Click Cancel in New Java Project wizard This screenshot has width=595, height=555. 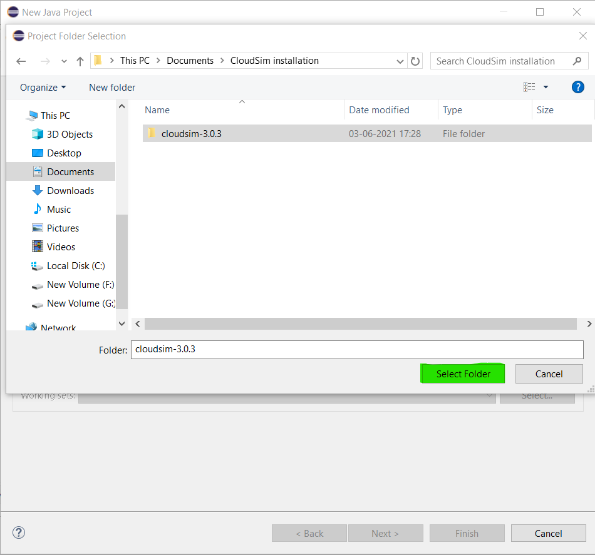548,533
